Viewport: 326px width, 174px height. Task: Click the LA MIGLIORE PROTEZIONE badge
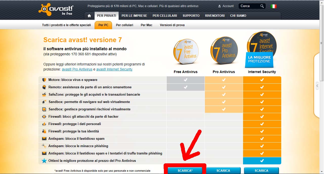coord(259,59)
